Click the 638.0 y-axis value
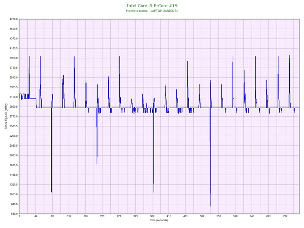Screen dimensions: 304x228 (x=14, y=214)
